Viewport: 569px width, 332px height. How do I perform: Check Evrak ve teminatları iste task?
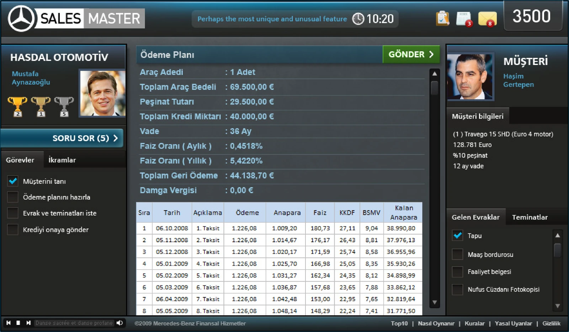click(13, 213)
